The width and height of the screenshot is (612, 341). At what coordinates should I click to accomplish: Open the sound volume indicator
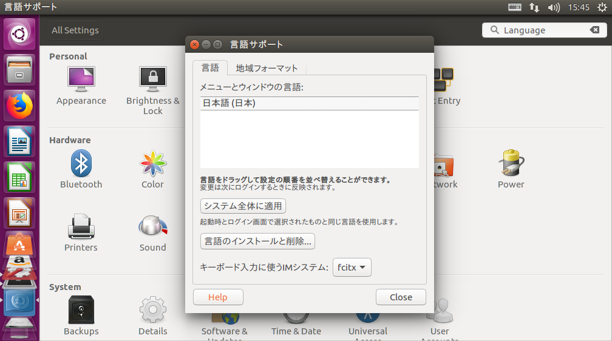554,7
